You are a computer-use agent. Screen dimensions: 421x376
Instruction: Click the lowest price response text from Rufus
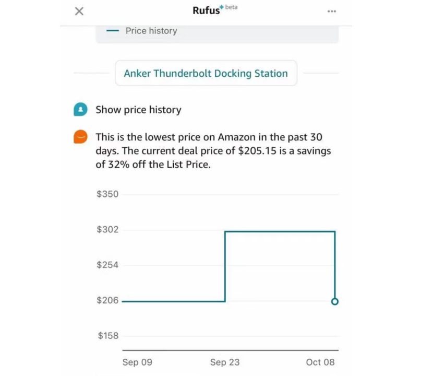tap(214, 150)
